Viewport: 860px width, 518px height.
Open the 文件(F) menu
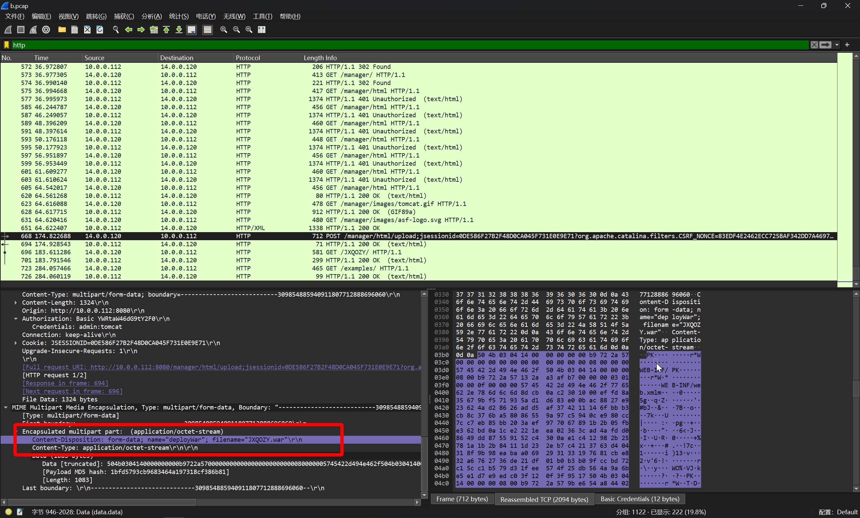(x=15, y=16)
